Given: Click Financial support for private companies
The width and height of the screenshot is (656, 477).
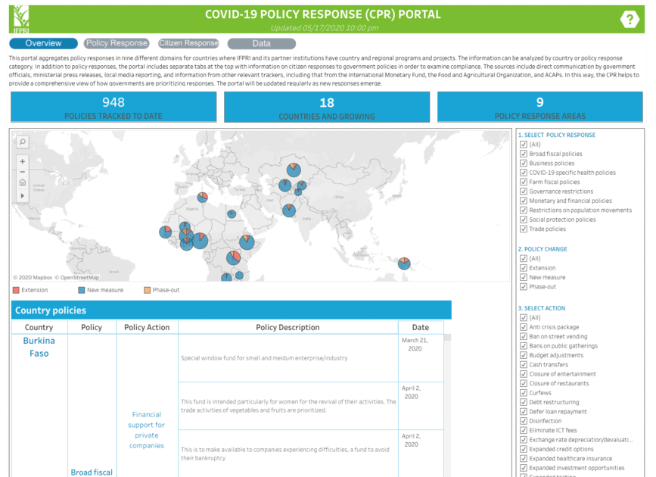Looking at the screenshot, I should [147, 430].
